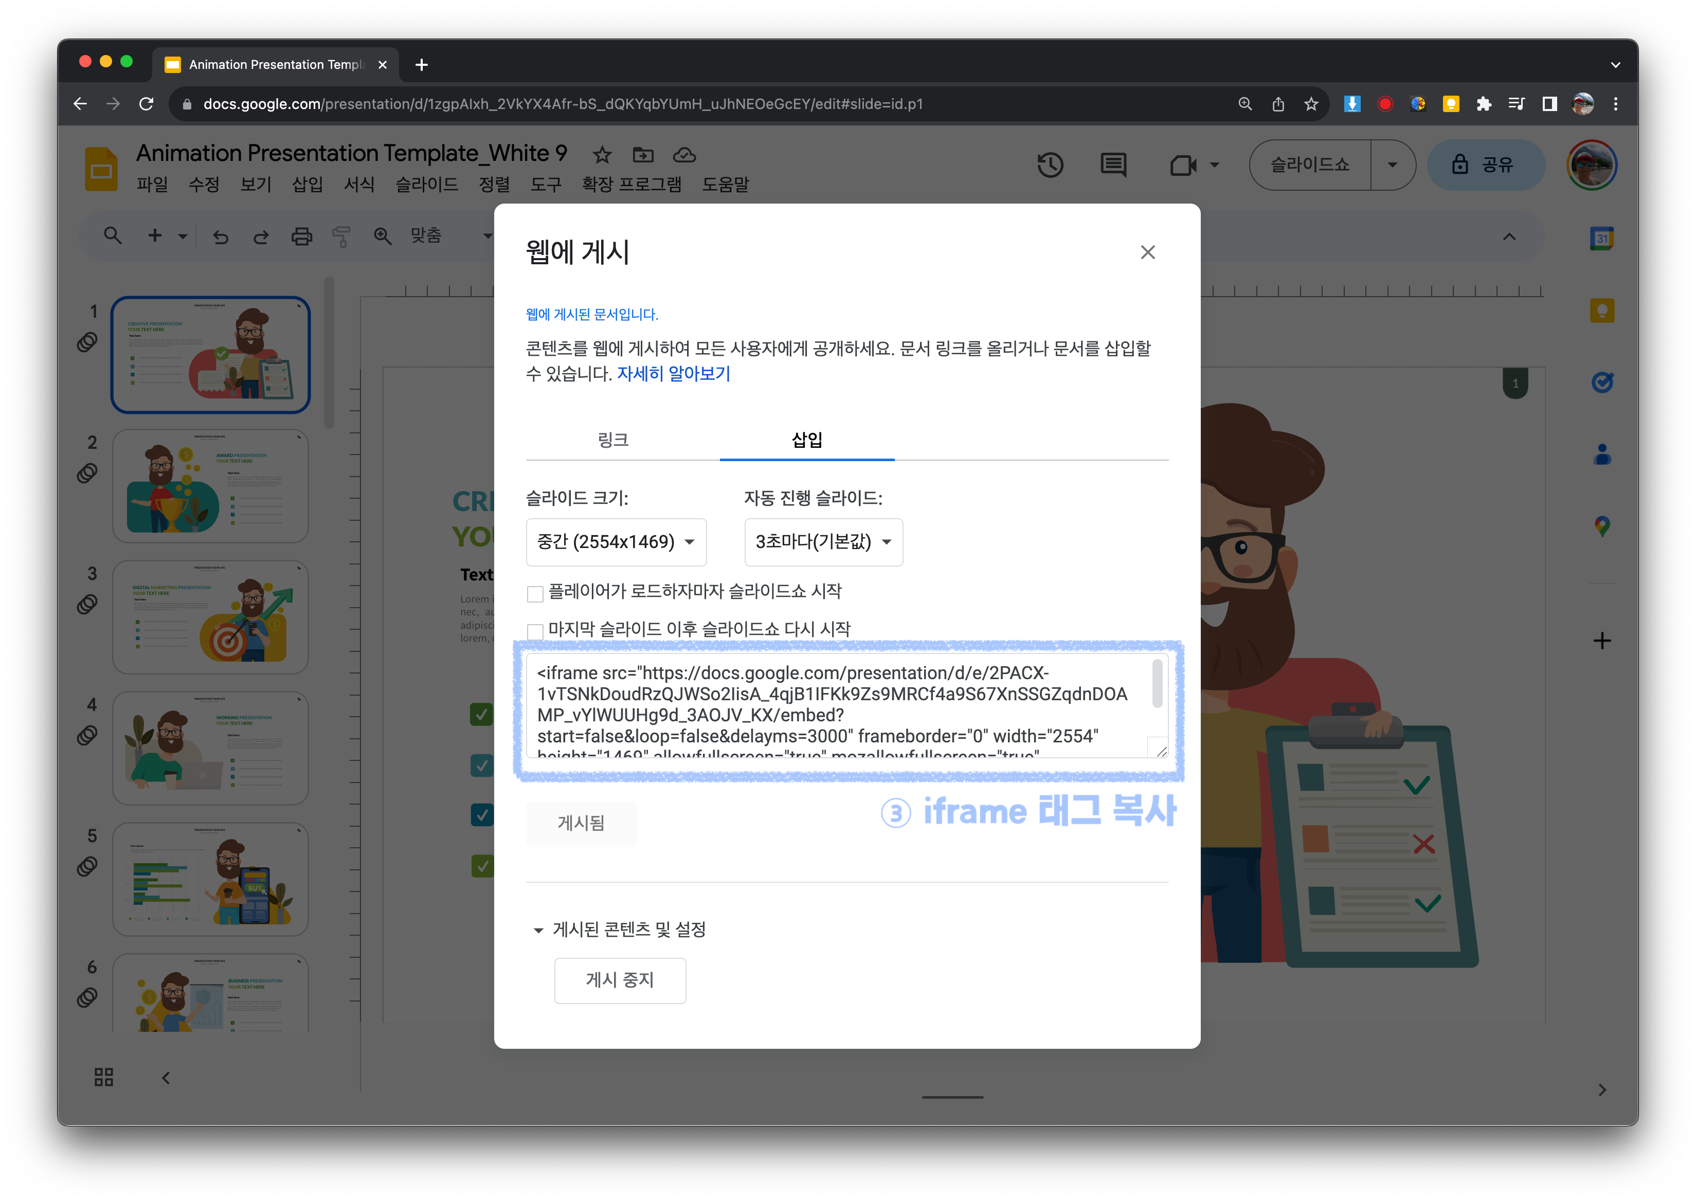Open Google Keep side panel icon
1696x1202 pixels.
pos(1601,310)
